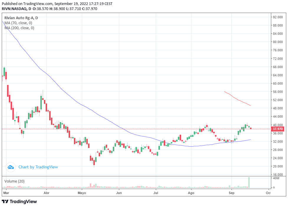The width and height of the screenshot is (288, 207).
Task: Click the 68.000 price axis label
Action: coord(278,67)
